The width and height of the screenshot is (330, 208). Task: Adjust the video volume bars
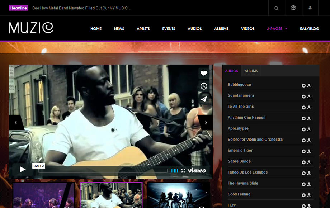(x=174, y=171)
